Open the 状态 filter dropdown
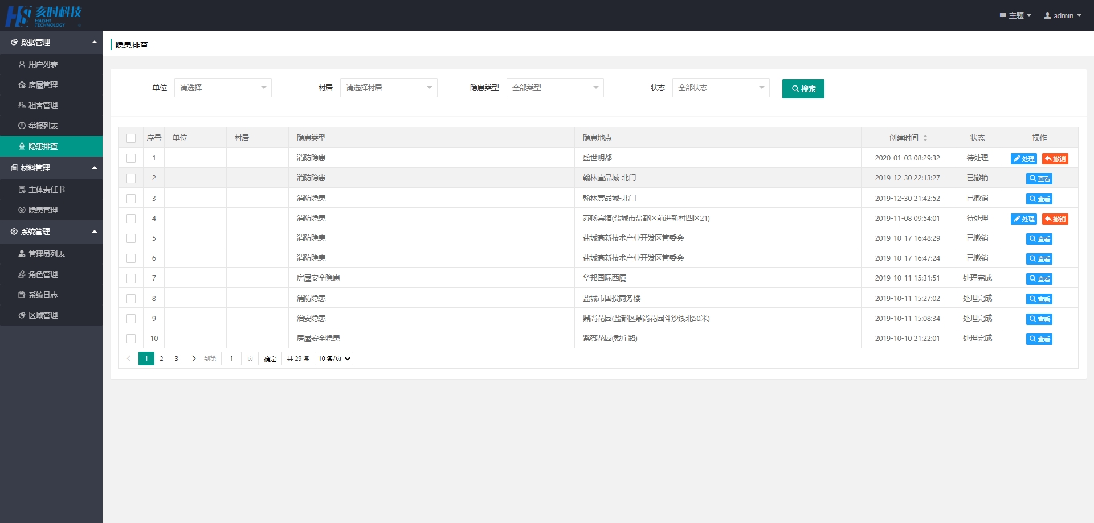Screen dimensions: 1094x523 pyautogui.click(x=720, y=88)
